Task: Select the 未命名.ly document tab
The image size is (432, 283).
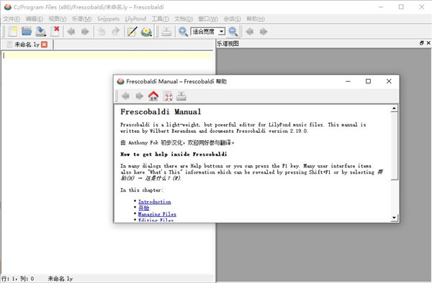Action: [27, 45]
